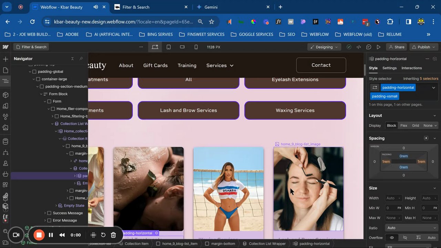Set display to Grid
Image resolution: width=441 pixels, height=248 pixels.
[x=416, y=125]
